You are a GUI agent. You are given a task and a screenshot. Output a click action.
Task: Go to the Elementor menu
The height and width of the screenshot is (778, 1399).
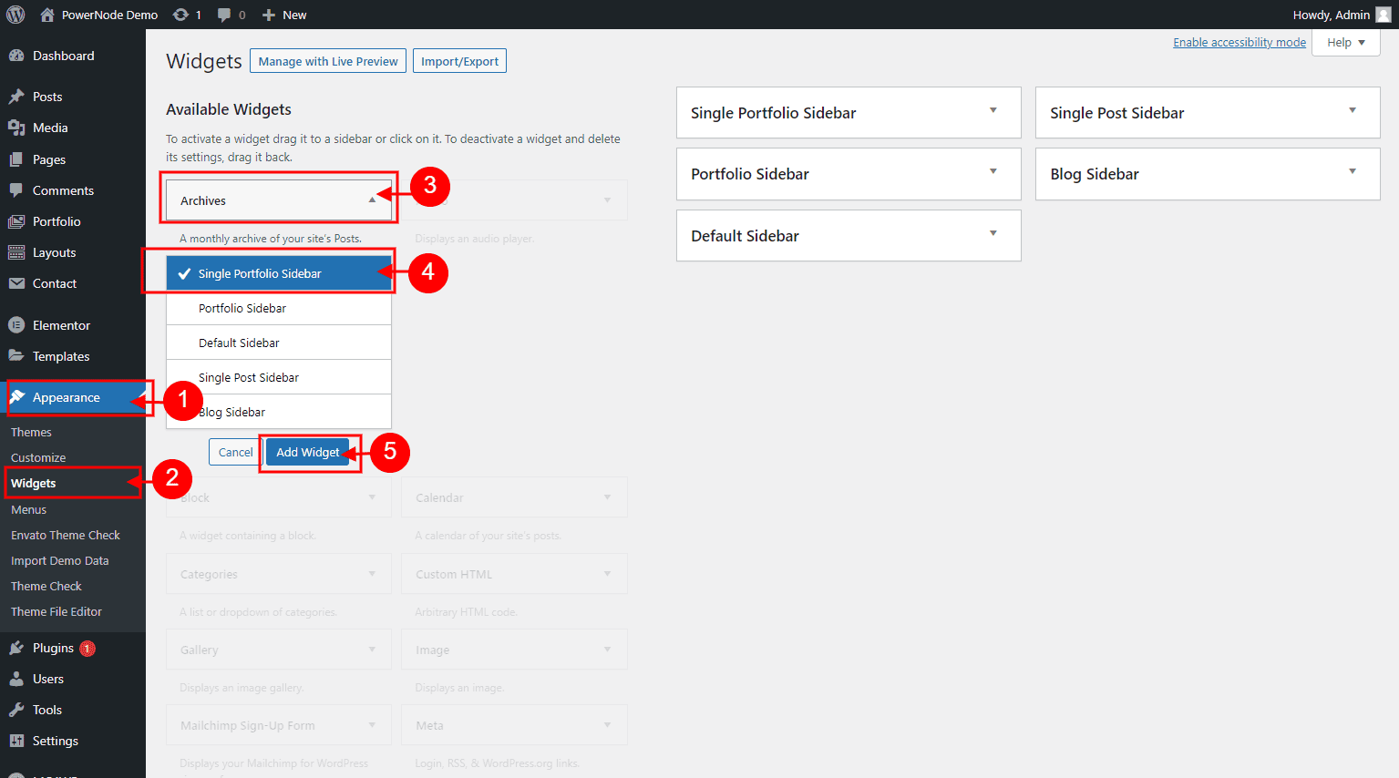[x=61, y=325]
